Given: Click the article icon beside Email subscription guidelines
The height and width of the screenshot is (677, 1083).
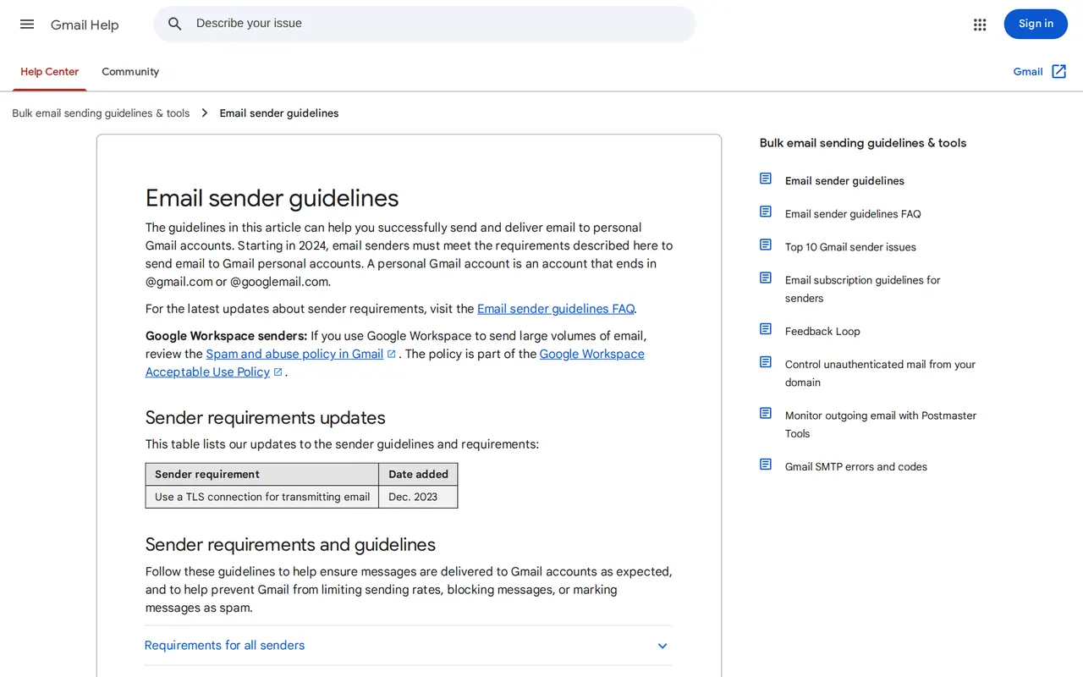Looking at the screenshot, I should click(x=766, y=278).
